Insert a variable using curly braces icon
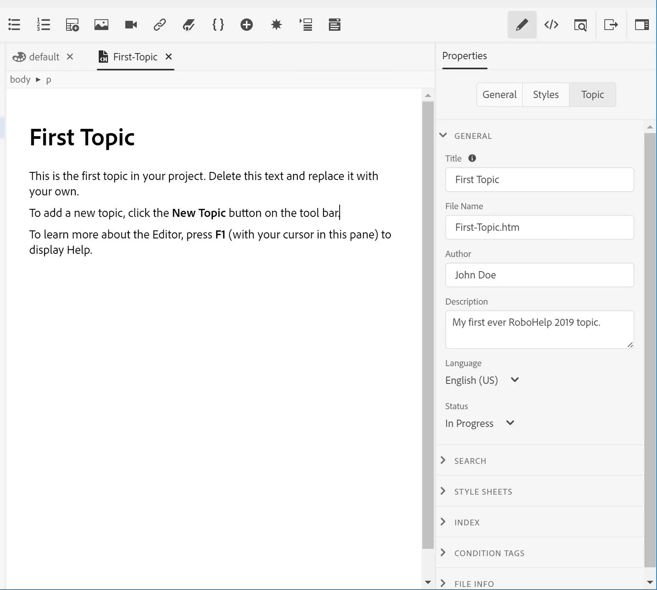Viewport: 657px width, 590px height. [218, 25]
